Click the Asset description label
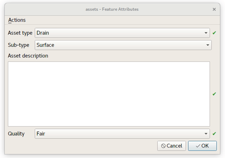The width and height of the screenshot is (225, 158). [x=28, y=56]
